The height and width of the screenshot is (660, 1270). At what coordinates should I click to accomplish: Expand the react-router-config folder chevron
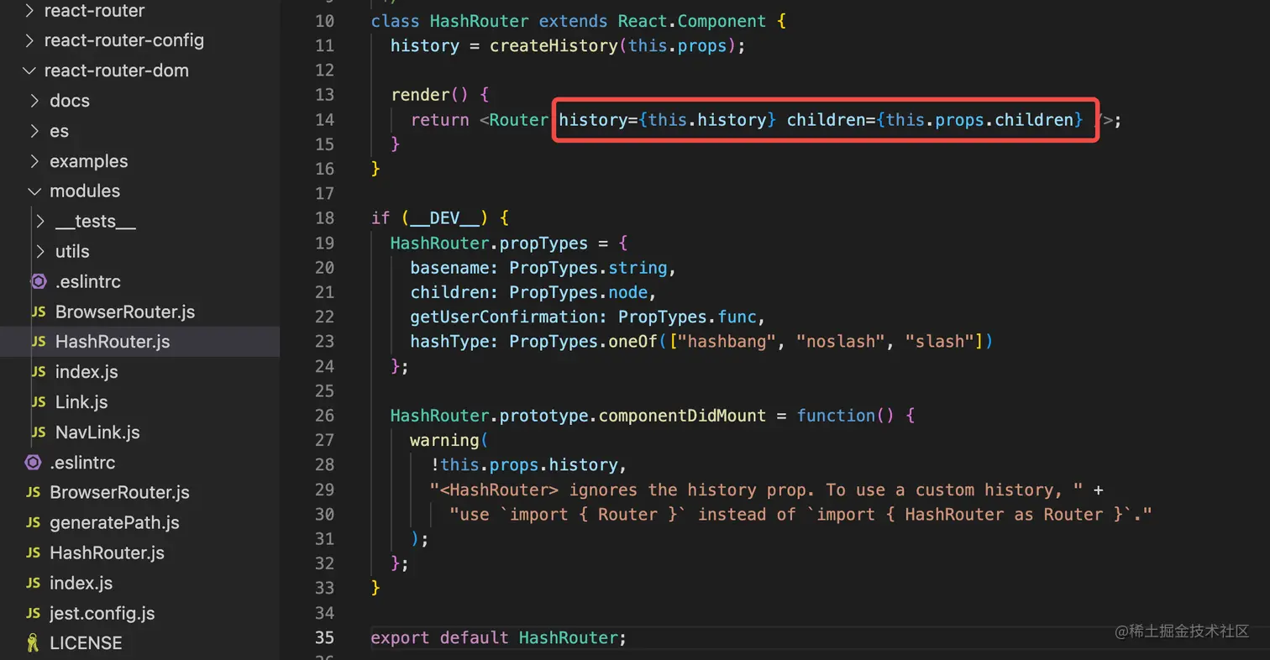click(x=29, y=40)
